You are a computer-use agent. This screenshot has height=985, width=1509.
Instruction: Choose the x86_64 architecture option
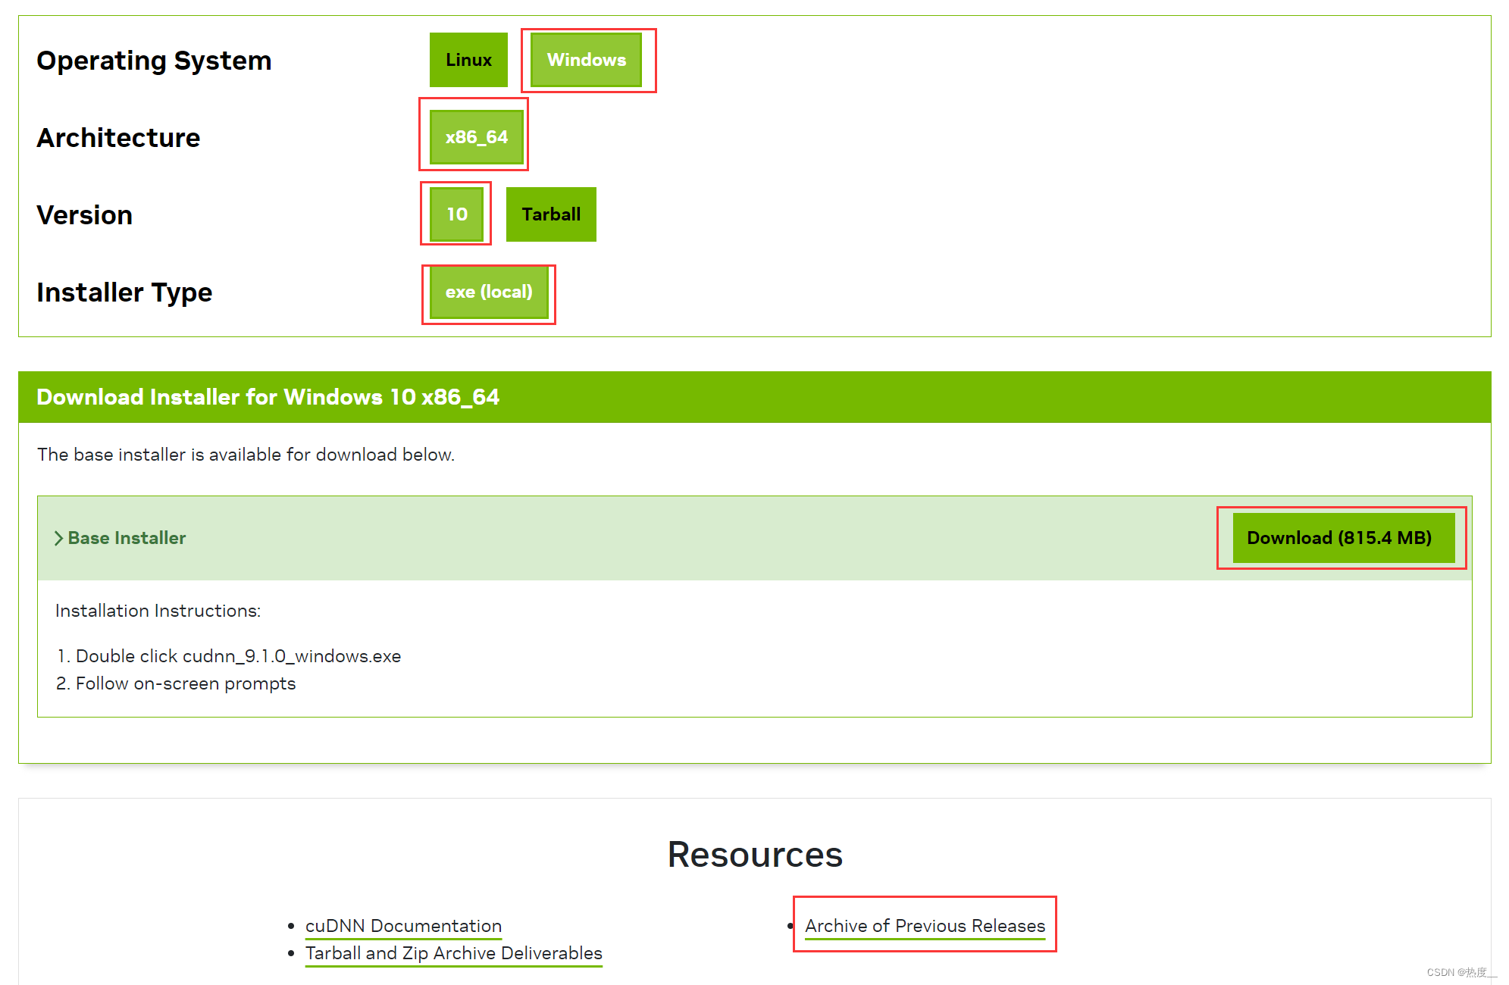coord(476,137)
